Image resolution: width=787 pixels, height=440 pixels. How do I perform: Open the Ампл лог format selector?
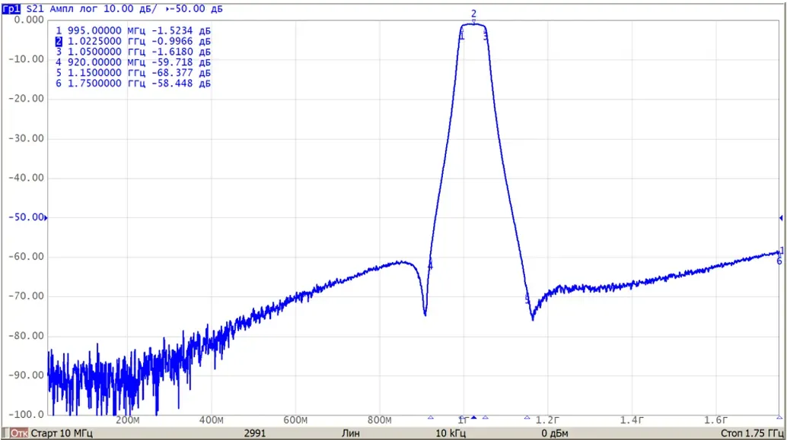pyautogui.click(x=74, y=8)
